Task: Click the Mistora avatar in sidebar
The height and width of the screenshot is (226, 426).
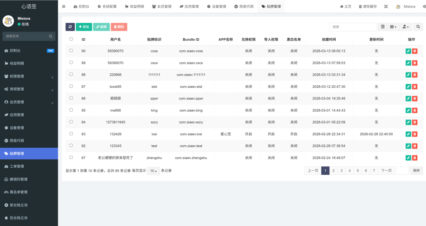Action: point(8,21)
